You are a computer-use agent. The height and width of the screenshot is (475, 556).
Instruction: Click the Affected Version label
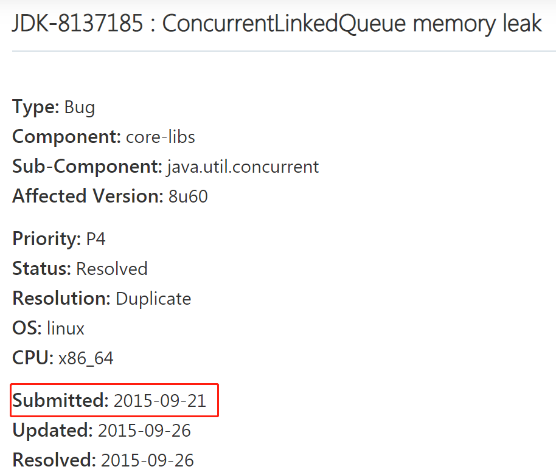click(88, 196)
